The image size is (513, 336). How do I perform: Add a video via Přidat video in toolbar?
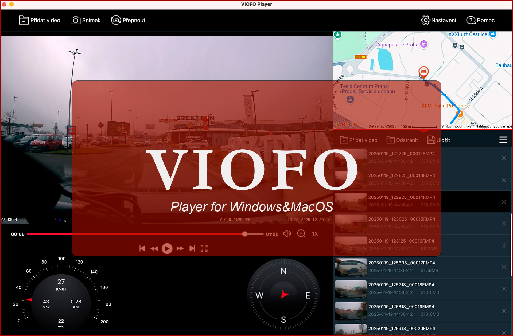(40, 20)
